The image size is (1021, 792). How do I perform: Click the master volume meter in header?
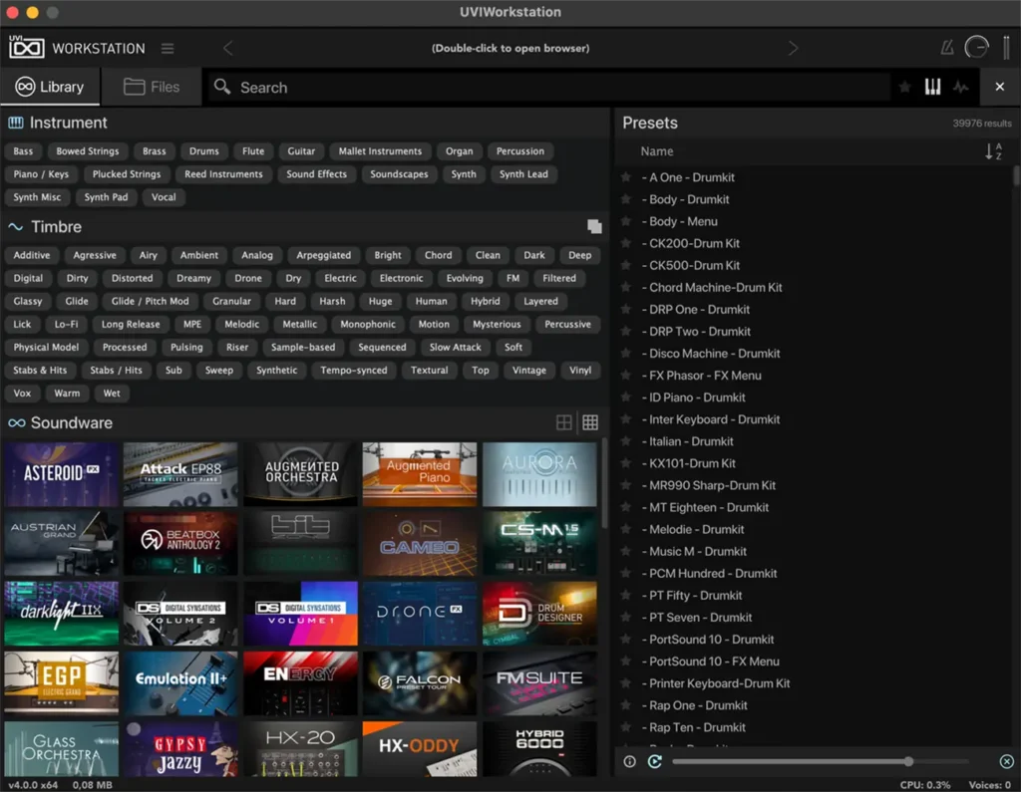1006,48
